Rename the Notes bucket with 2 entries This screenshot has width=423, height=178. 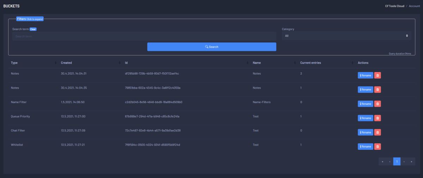tap(366, 75)
